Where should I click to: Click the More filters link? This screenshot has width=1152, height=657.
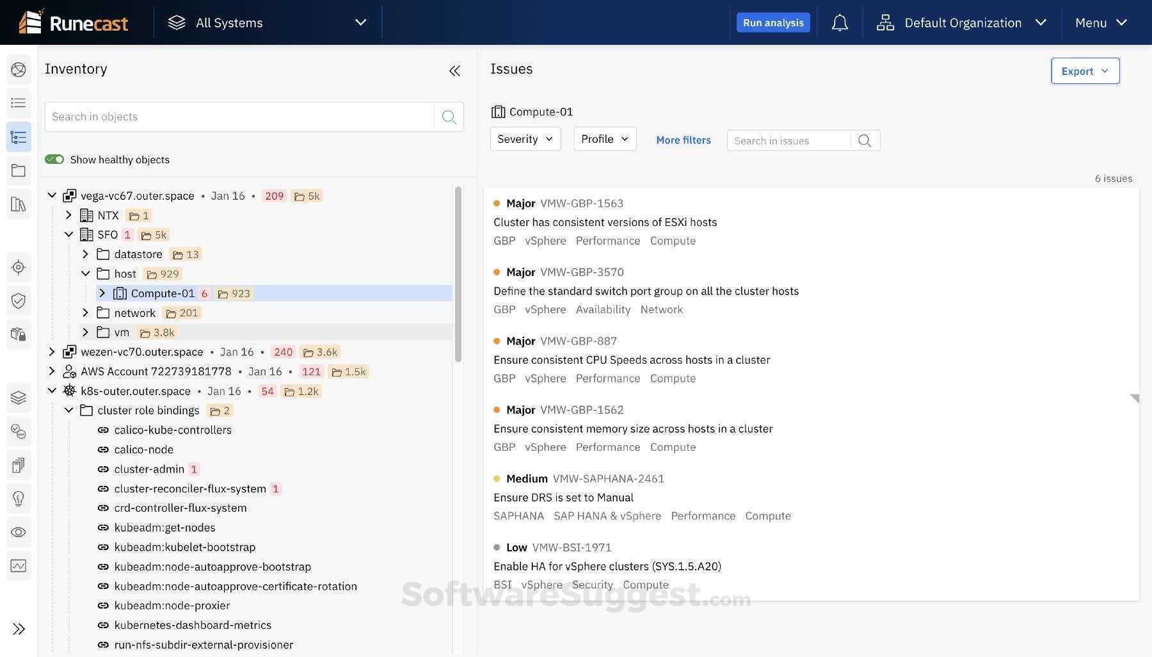pos(683,140)
